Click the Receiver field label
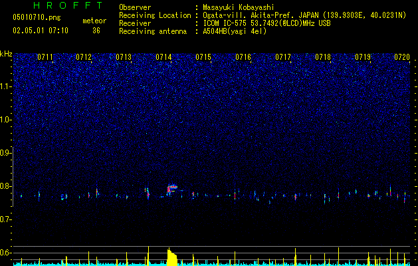Screen dimensions: 418x266 (135, 23)
